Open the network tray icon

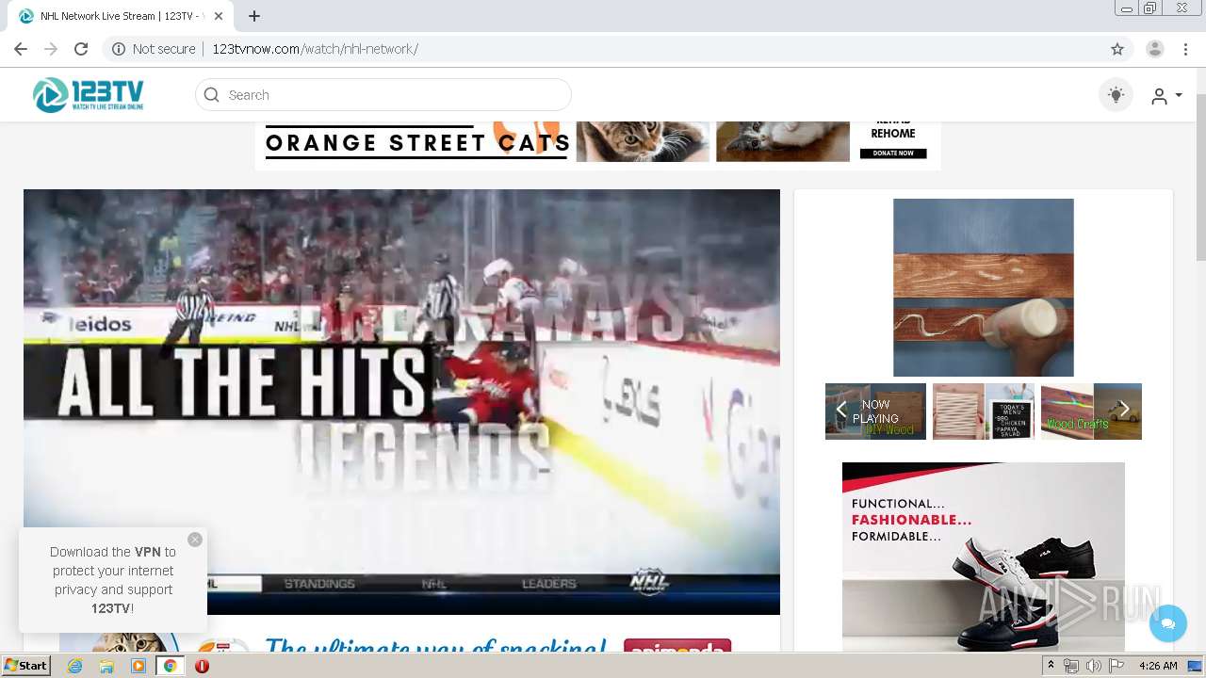click(x=1071, y=666)
